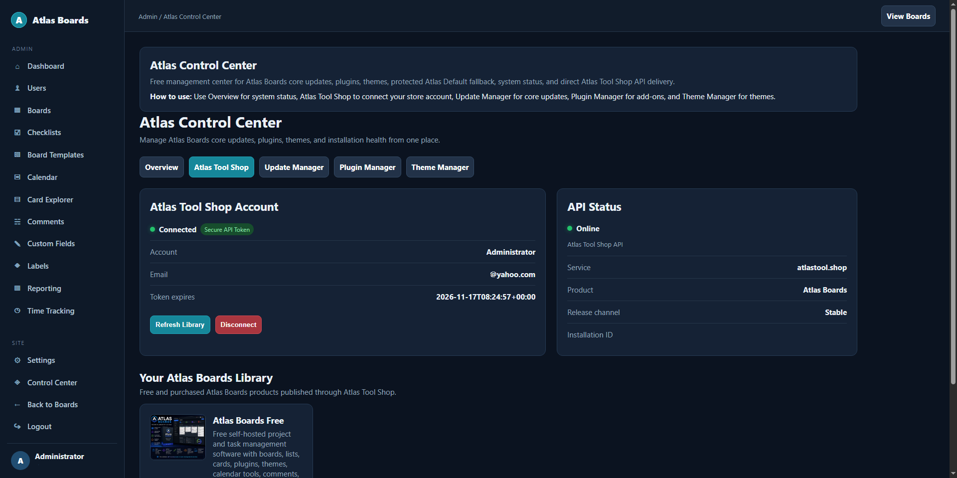957x478 pixels.
Task: Click the Labels diamond icon
Action: [x=17, y=266]
